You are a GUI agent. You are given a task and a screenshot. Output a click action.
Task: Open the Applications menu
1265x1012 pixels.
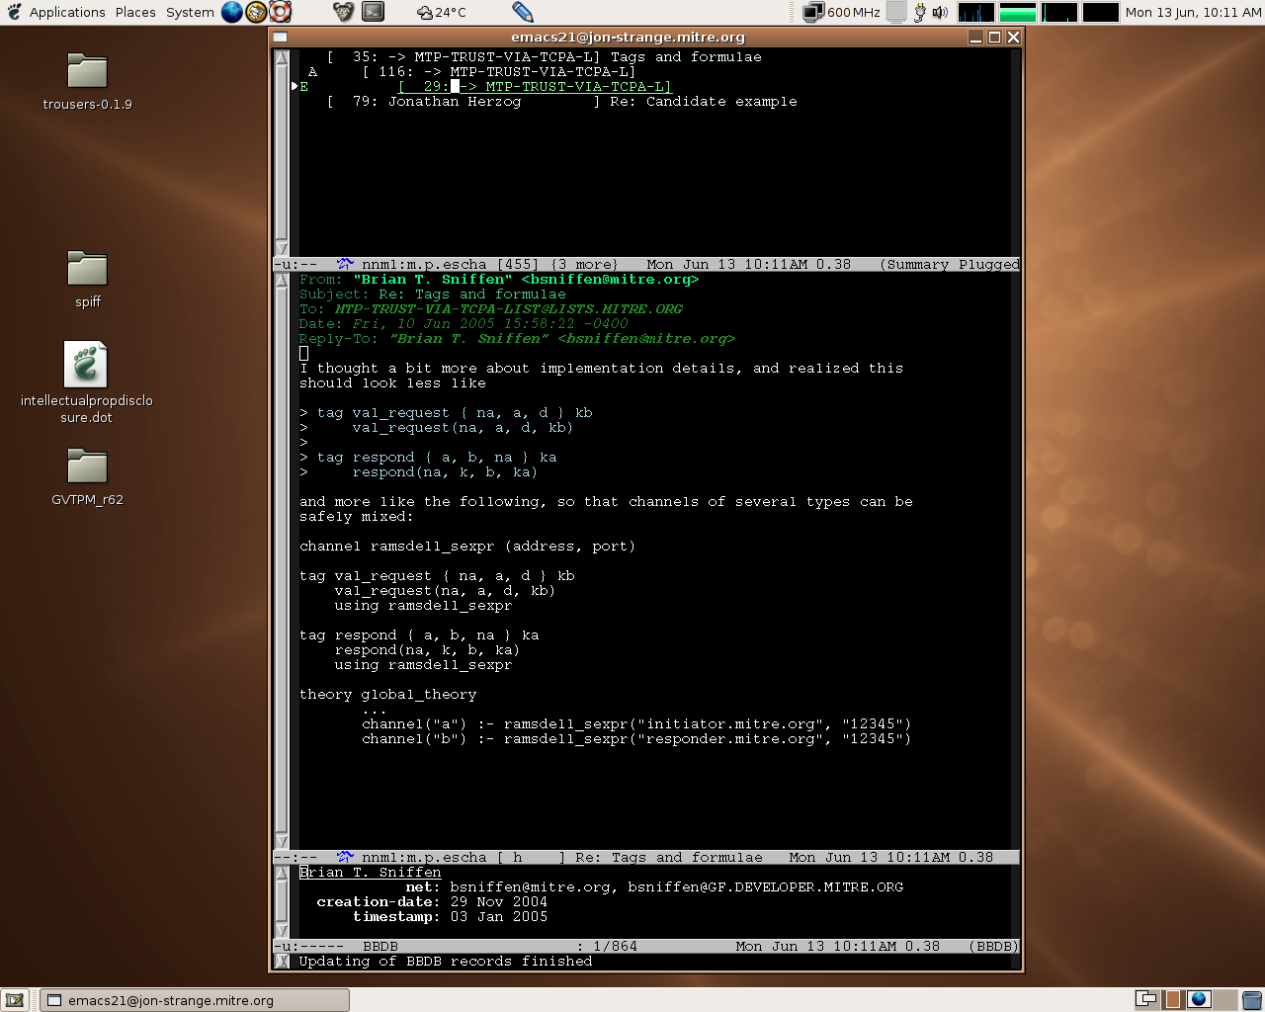click(x=66, y=12)
